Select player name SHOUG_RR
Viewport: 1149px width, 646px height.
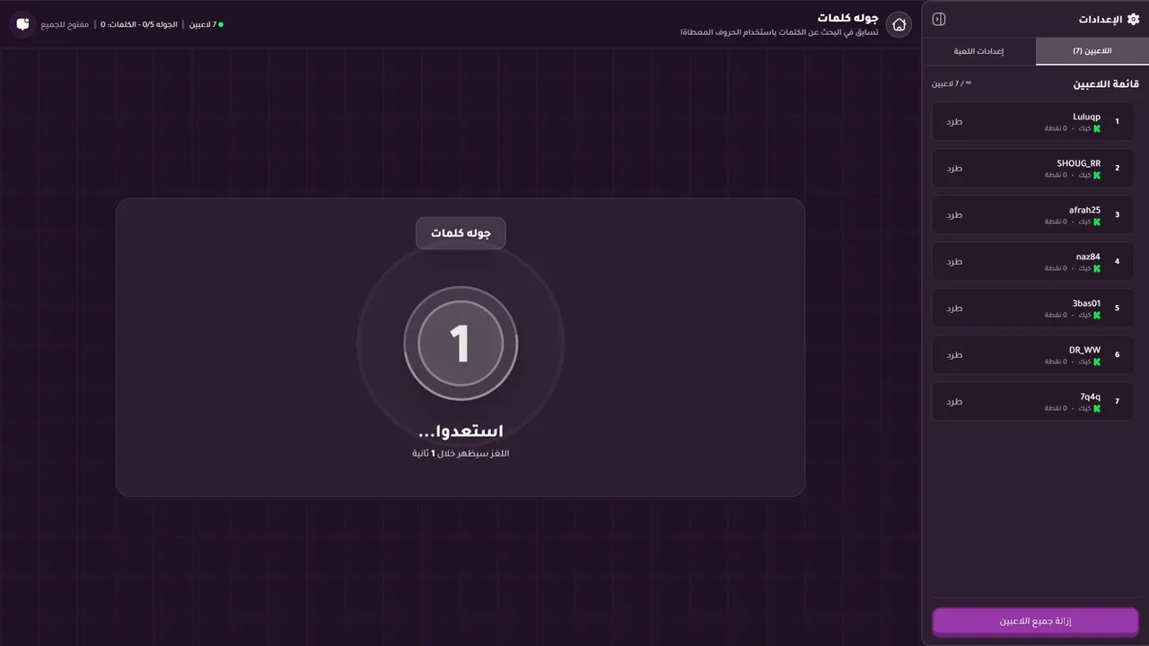(x=1078, y=163)
